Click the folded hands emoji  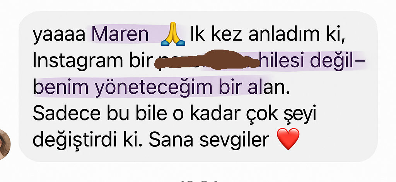click(x=173, y=34)
